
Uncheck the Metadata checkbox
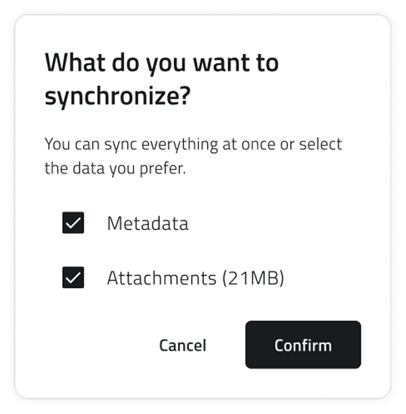tap(73, 223)
